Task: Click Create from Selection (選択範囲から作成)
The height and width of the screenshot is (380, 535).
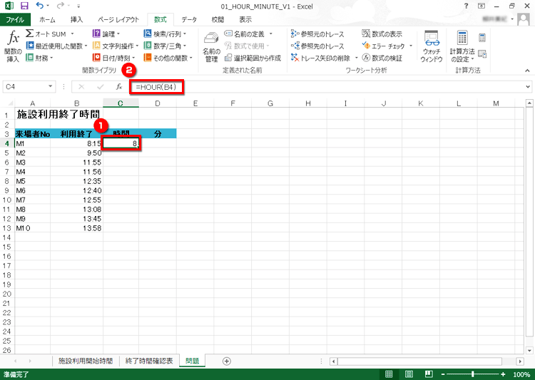Action: (253, 58)
